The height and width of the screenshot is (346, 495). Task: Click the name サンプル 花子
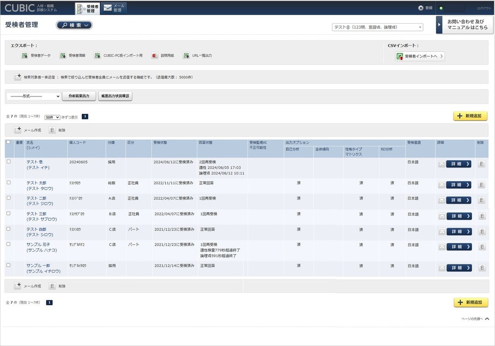point(38,245)
